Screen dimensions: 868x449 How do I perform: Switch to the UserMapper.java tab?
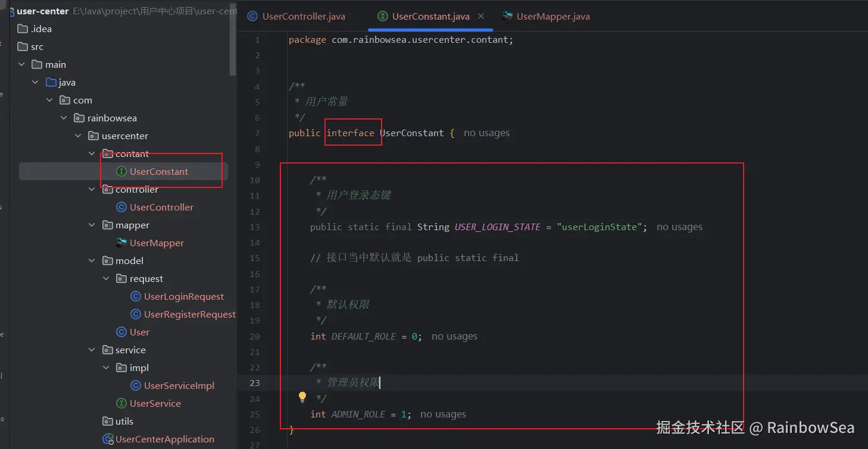point(553,17)
